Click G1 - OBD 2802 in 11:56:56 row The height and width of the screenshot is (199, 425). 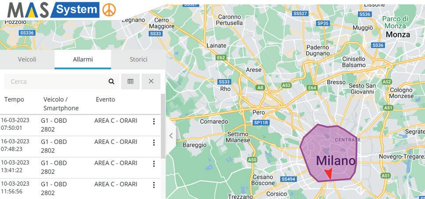pyautogui.click(x=54, y=188)
